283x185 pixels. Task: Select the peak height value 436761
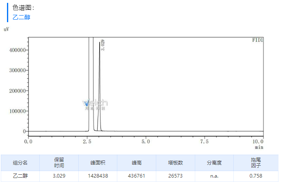tap(137, 176)
